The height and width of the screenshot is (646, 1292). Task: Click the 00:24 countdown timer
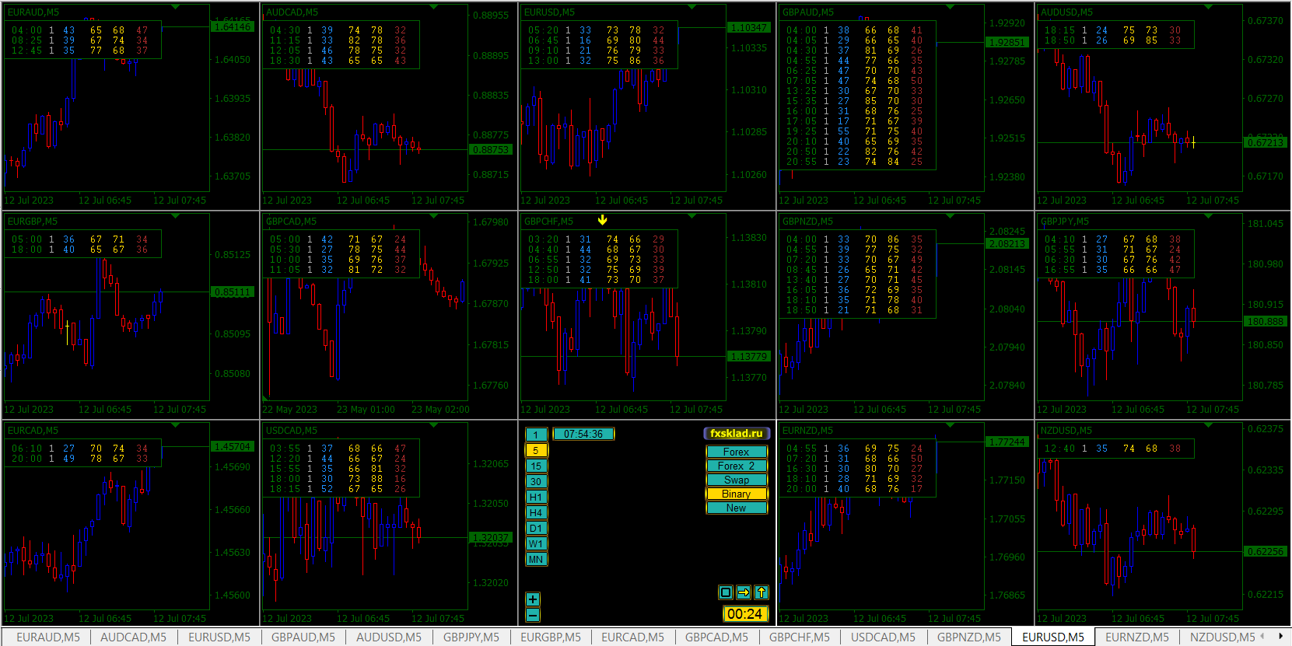(x=744, y=614)
